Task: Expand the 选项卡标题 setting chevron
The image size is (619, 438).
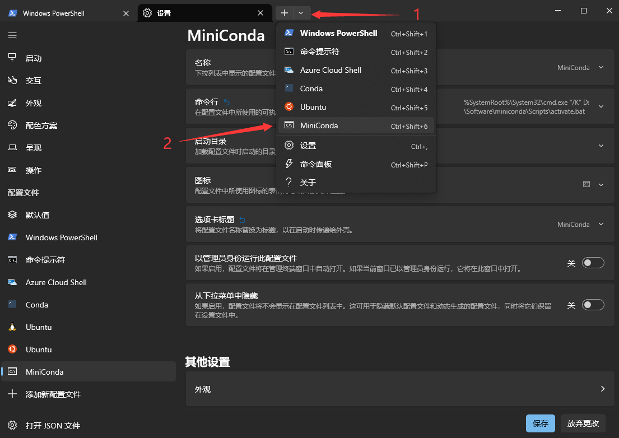Action: tap(601, 224)
